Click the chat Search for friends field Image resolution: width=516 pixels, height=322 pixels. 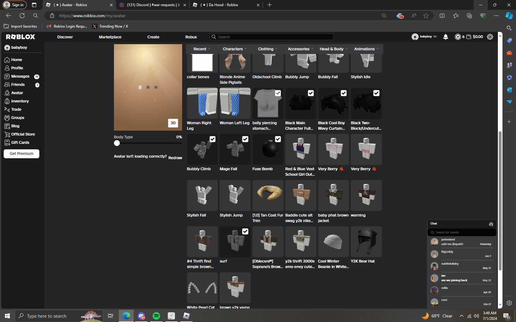[462, 232]
